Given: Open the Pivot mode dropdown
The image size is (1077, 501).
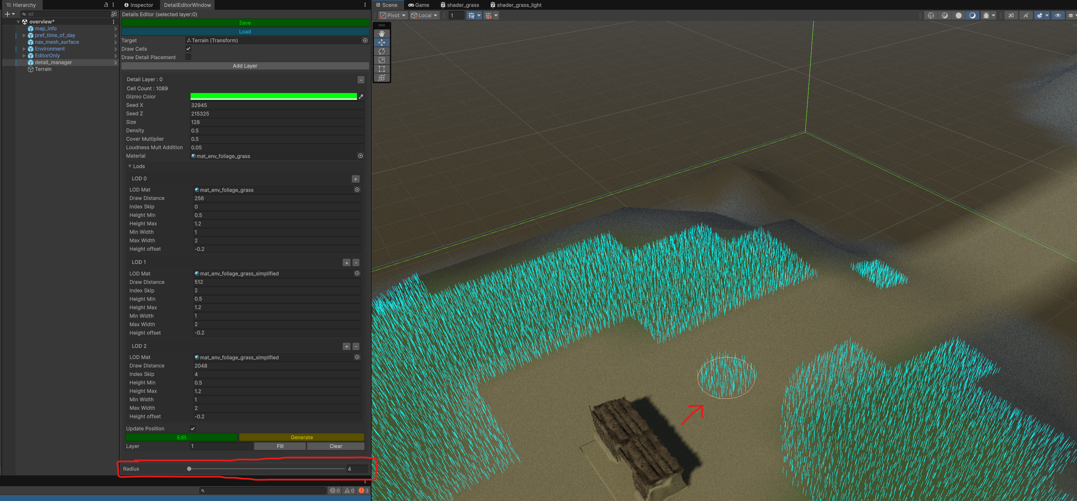Looking at the screenshot, I should (393, 15).
